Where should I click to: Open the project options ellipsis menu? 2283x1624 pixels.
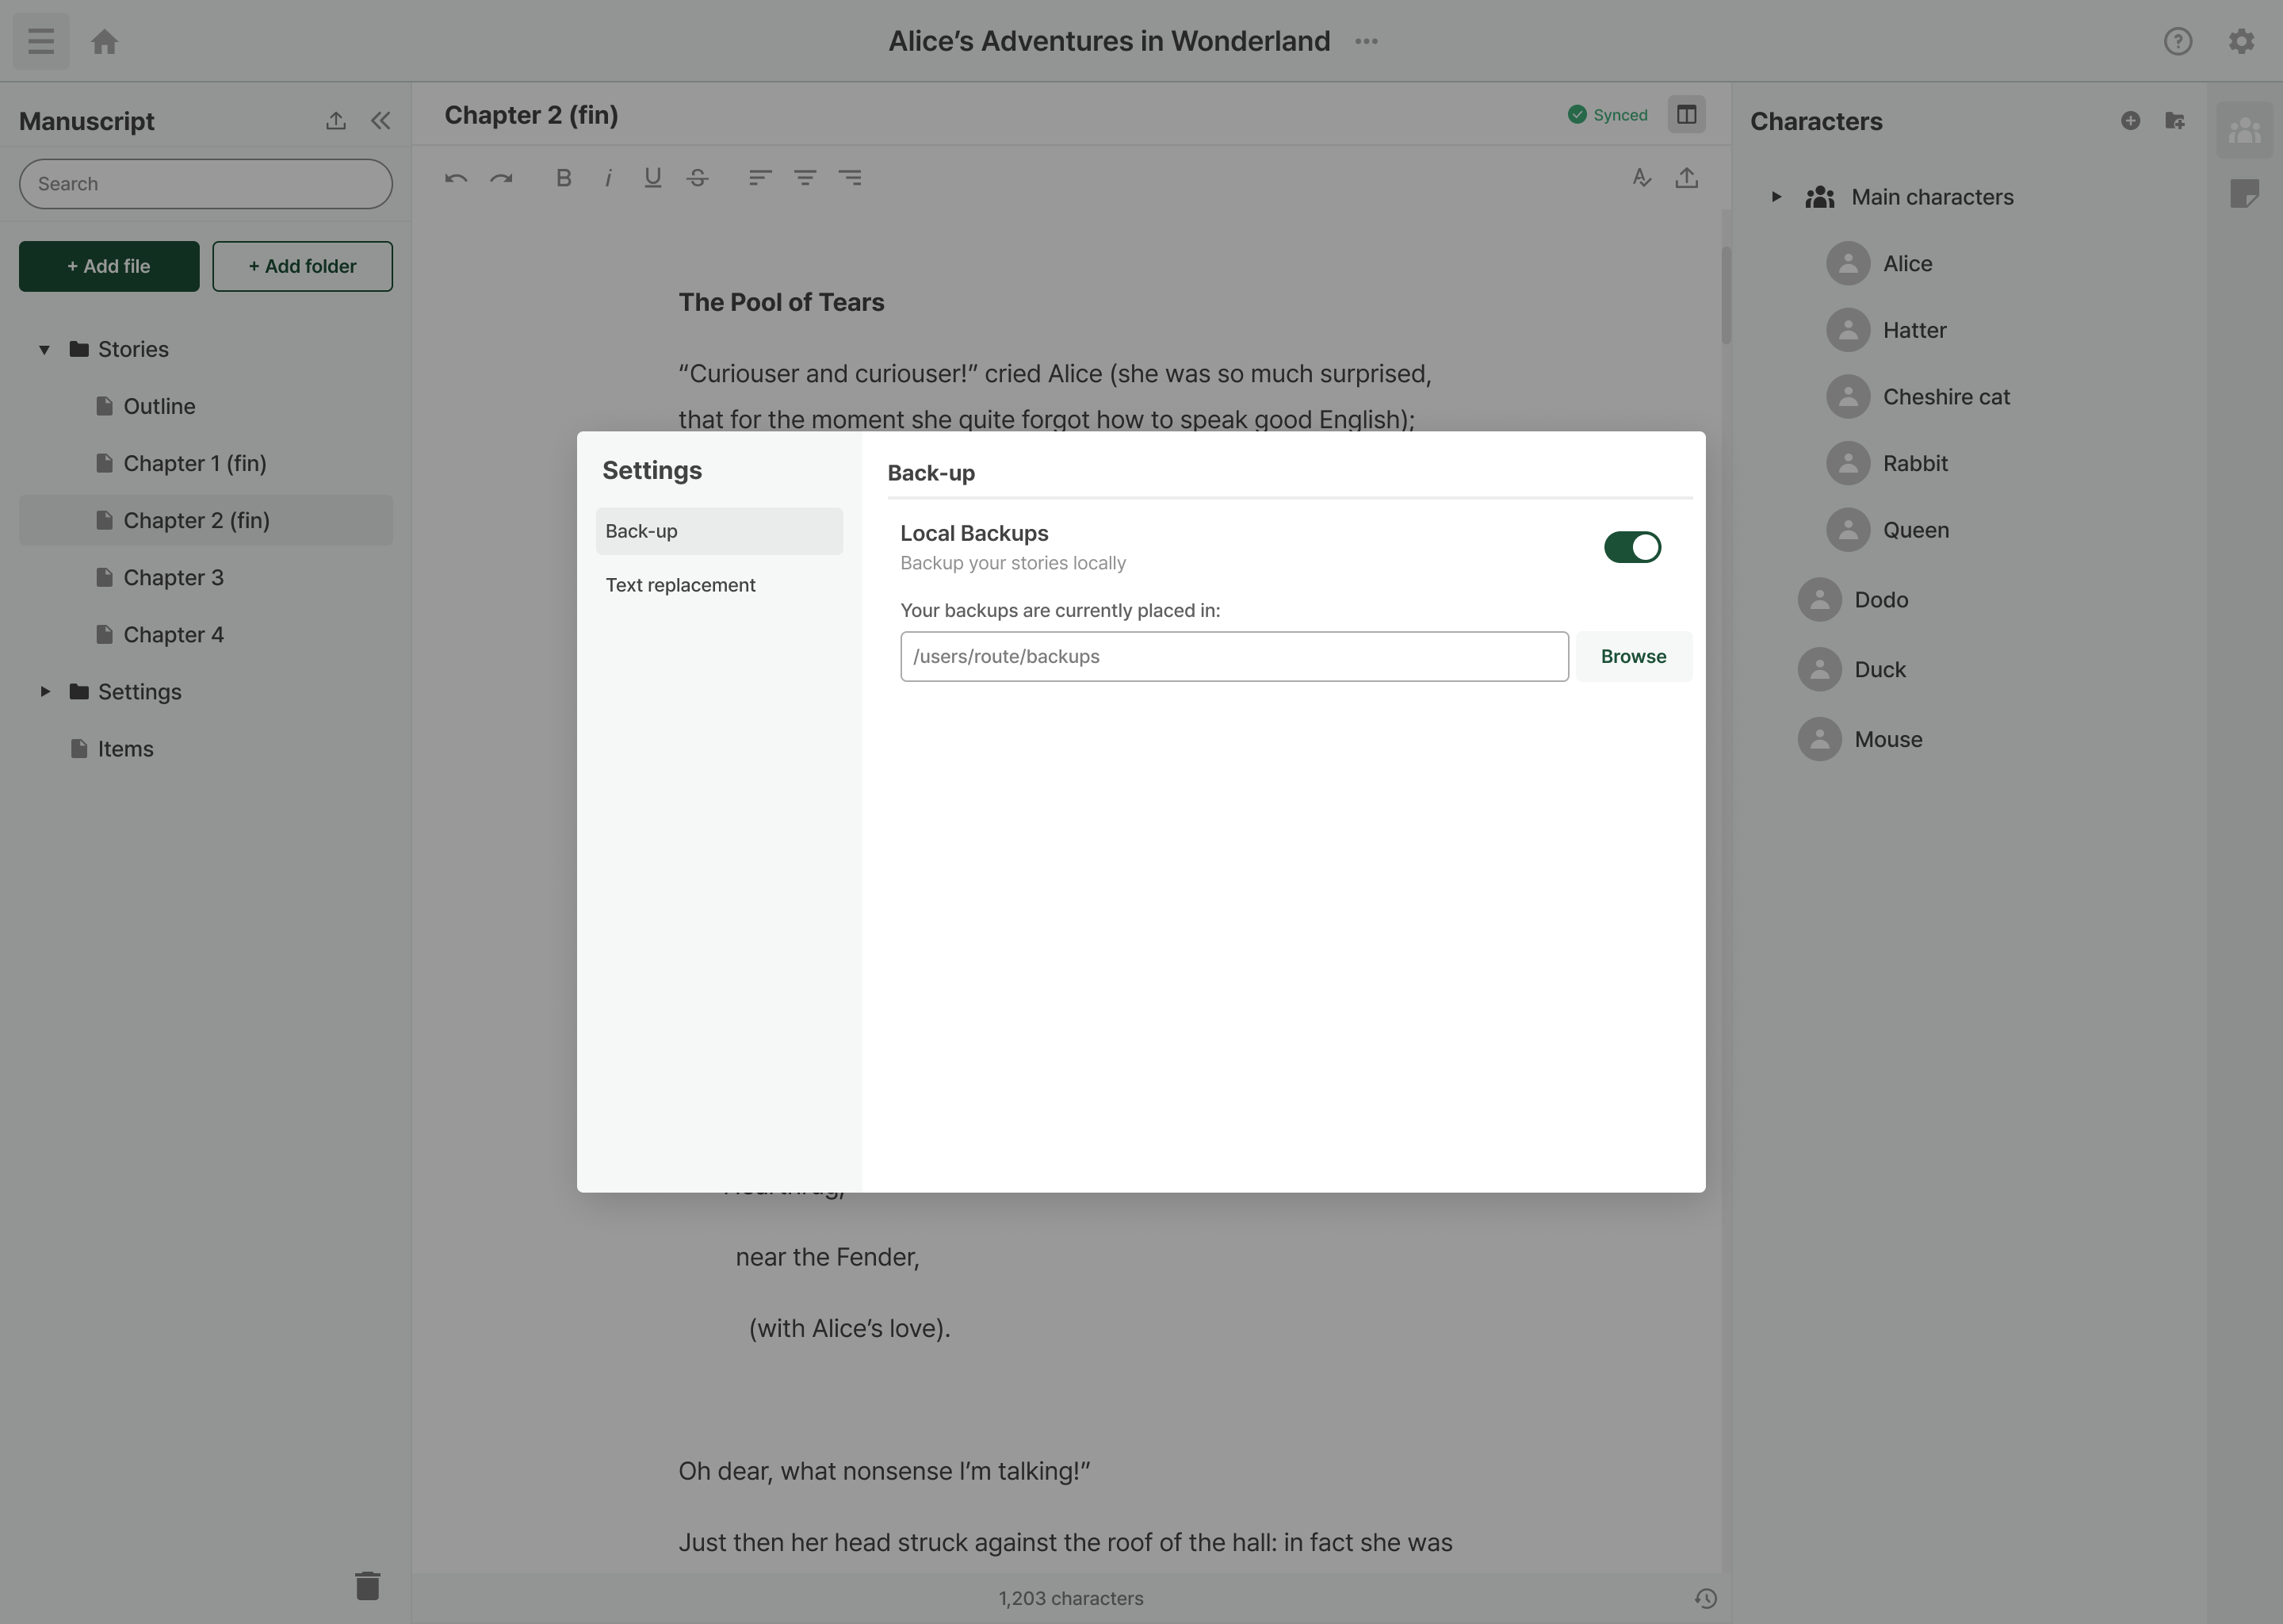(1367, 41)
